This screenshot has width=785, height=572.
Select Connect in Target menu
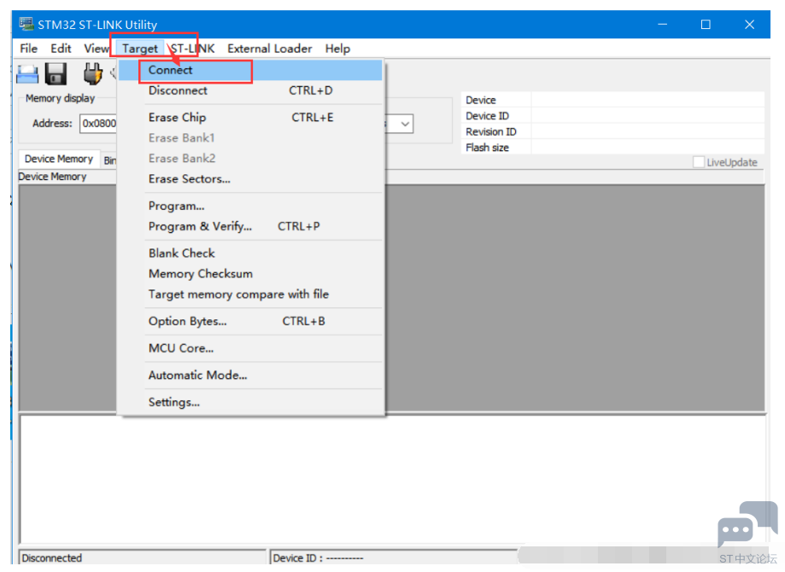[x=251, y=70]
